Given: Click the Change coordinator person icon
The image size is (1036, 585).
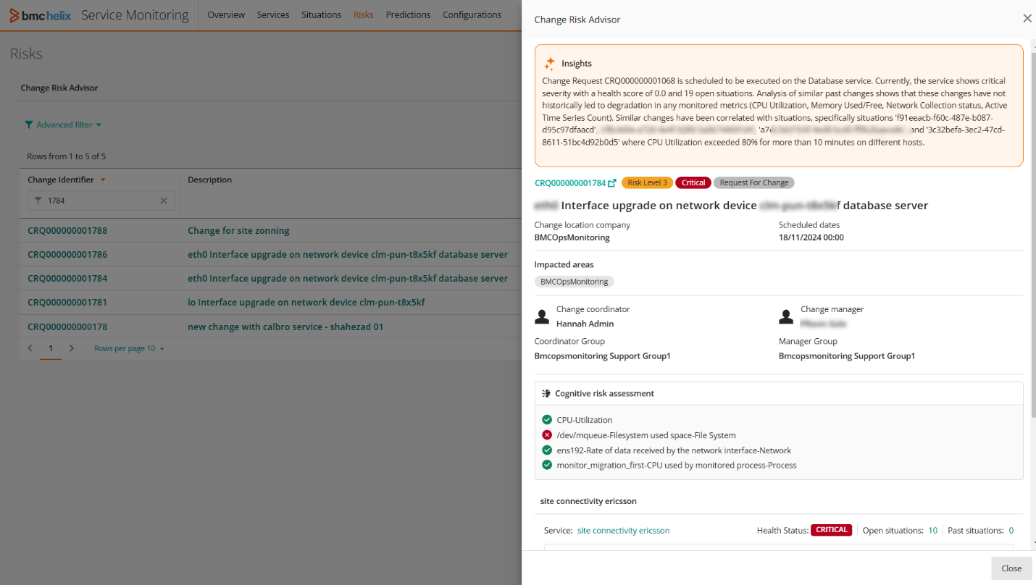Looking at the screenshot, I should [541, 316].
